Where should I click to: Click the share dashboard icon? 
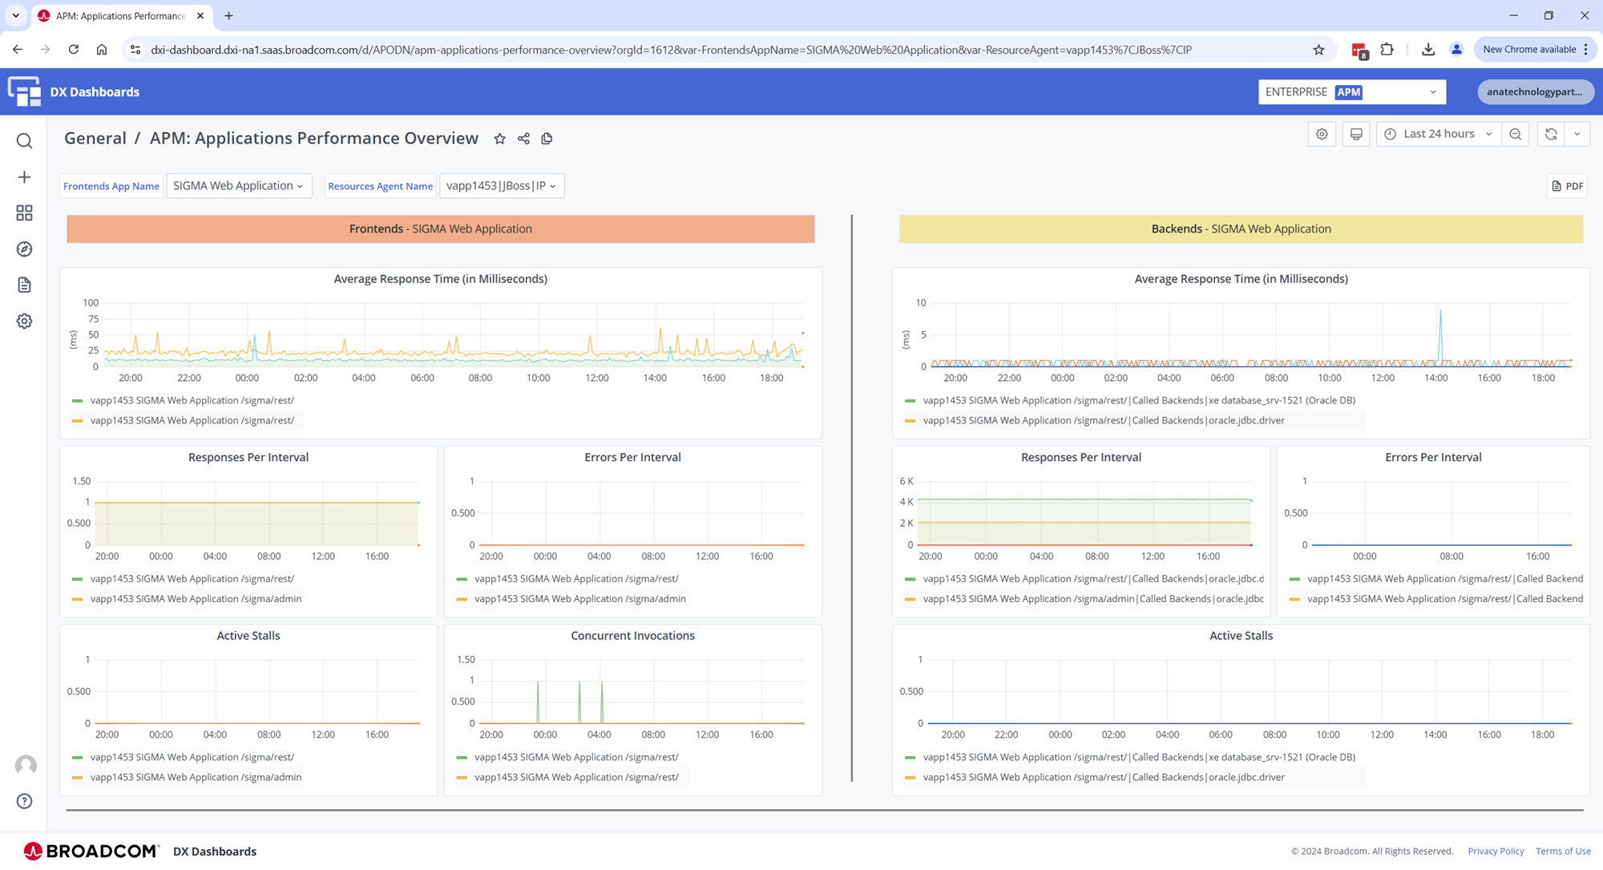pyautogui.click(x=523, y=139)
